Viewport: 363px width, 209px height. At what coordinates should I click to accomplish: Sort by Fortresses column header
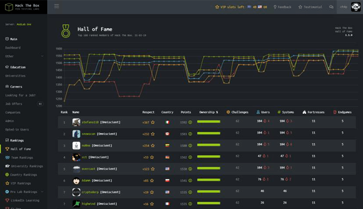click(x=313, y=112)
